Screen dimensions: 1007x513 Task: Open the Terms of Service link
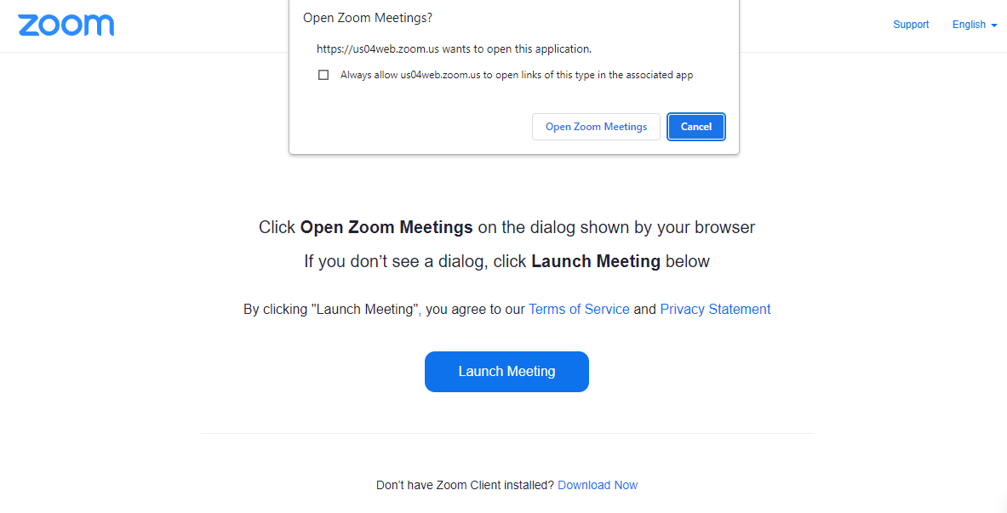tap(579, 310)
